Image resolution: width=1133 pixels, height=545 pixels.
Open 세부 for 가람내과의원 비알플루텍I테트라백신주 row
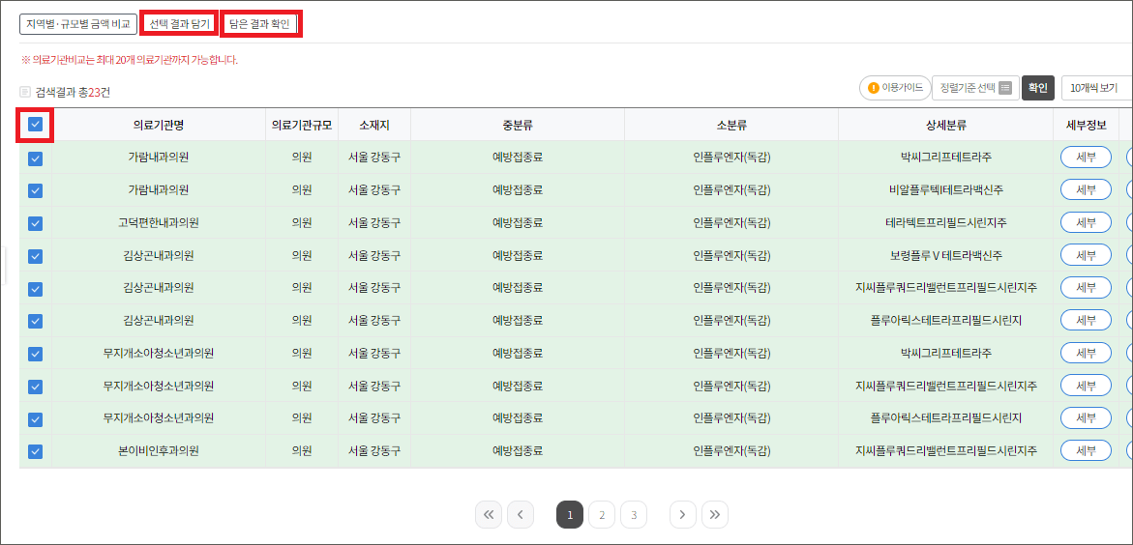pyautogui.click(x=1086, y=189)
